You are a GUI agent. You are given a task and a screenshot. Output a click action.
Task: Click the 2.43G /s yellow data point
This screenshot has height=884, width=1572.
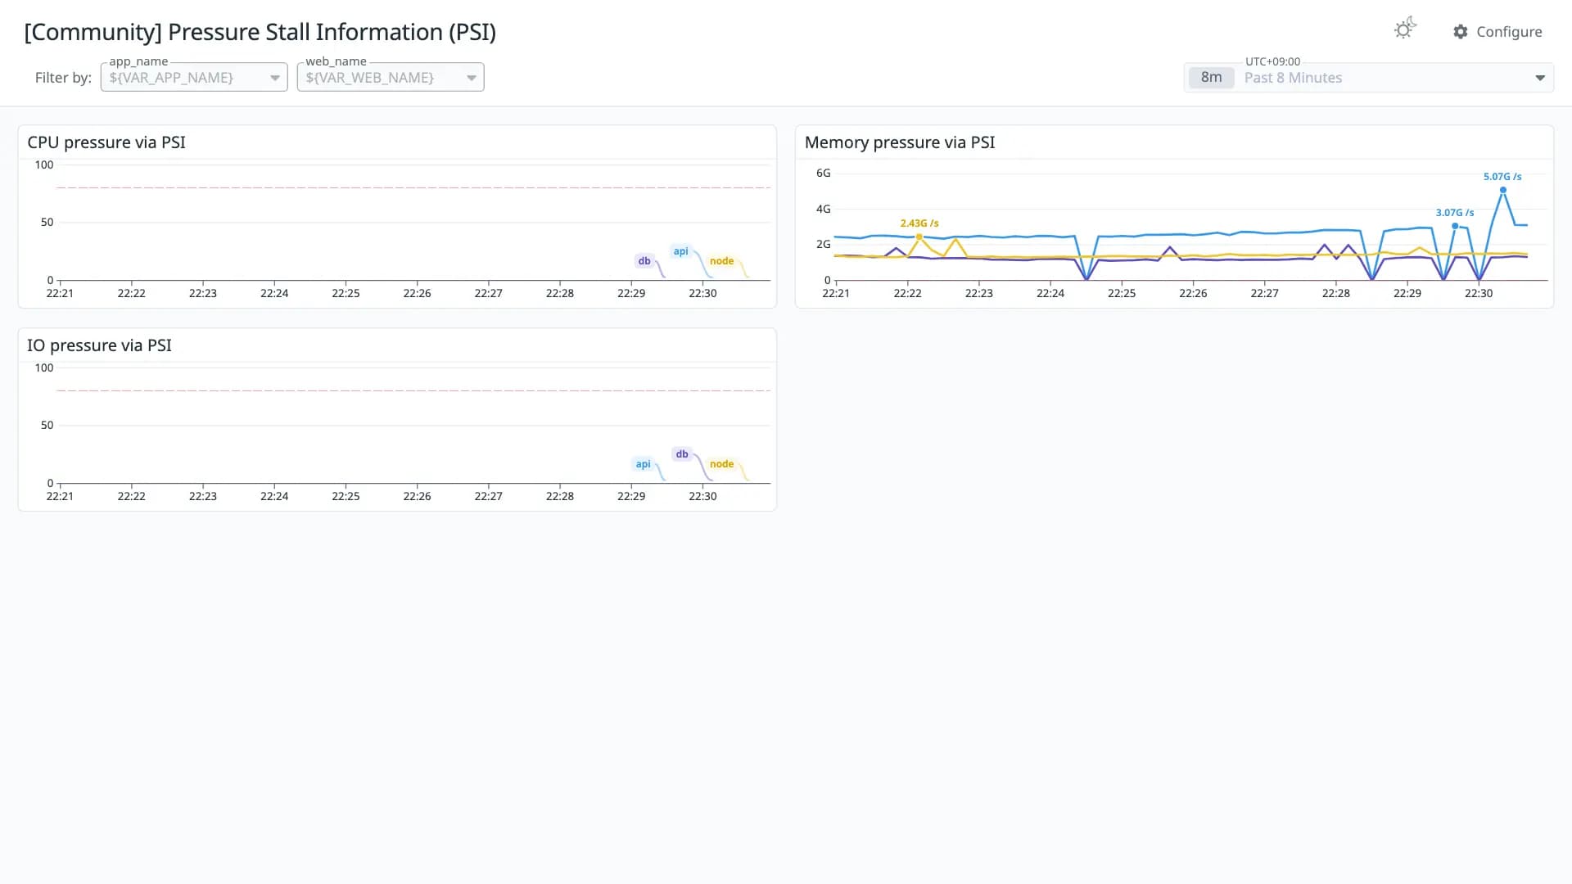[919, 237]
